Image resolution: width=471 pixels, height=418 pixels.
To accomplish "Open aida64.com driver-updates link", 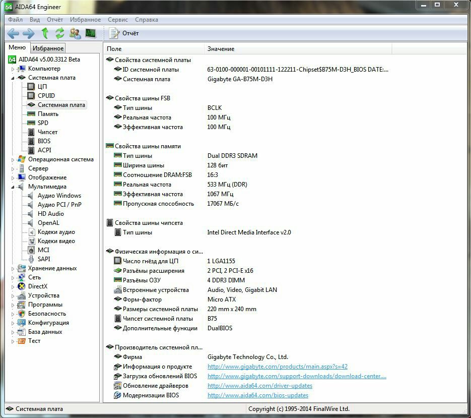I will click(260, 386).
